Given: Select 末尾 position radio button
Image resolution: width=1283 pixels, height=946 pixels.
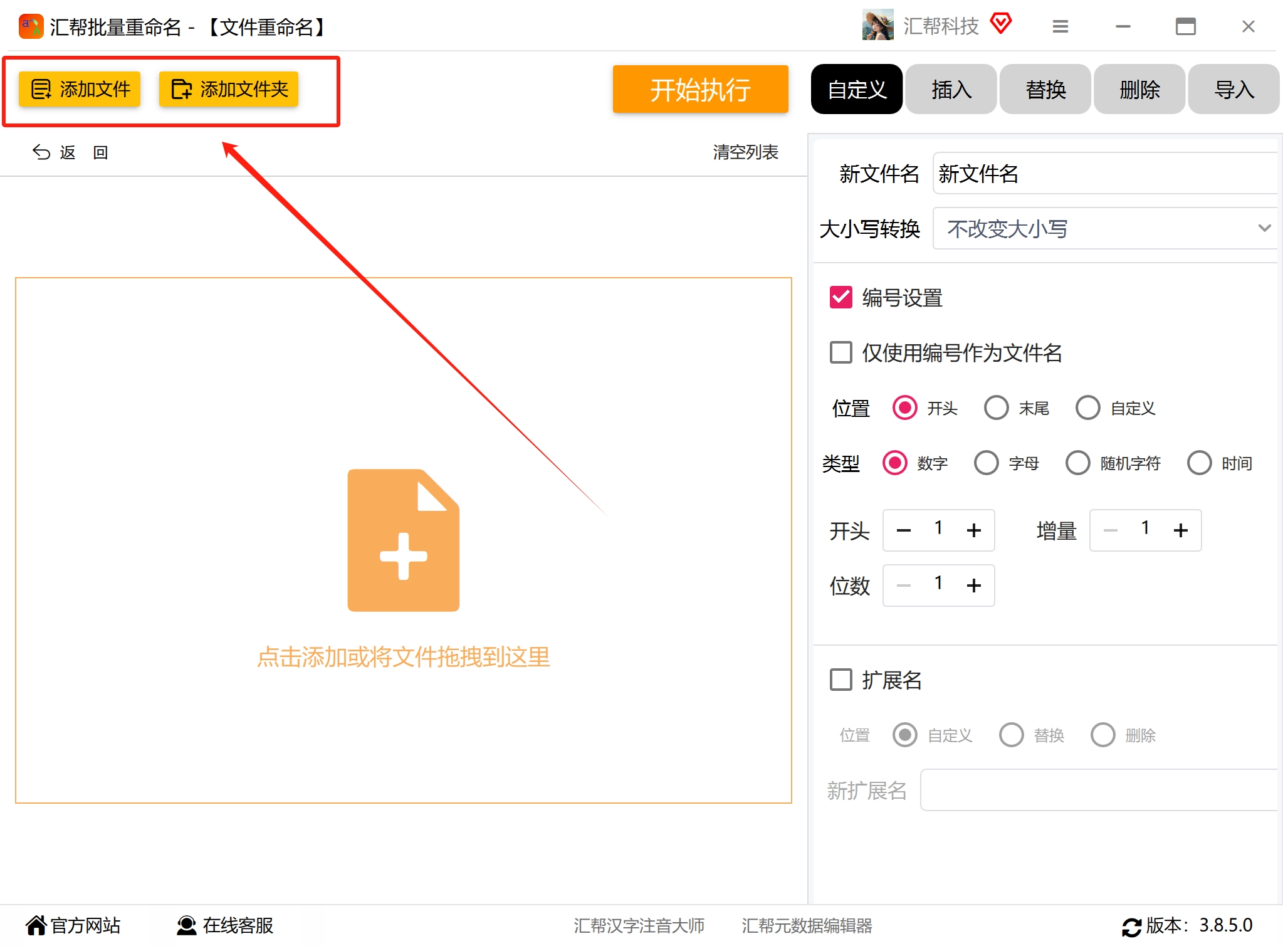Looking at the screenshot, I should click(x=996, y=408).
